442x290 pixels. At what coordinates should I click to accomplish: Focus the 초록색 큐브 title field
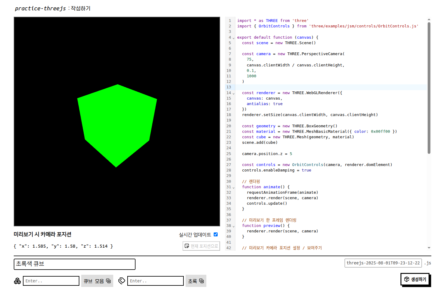click(74, 264)
